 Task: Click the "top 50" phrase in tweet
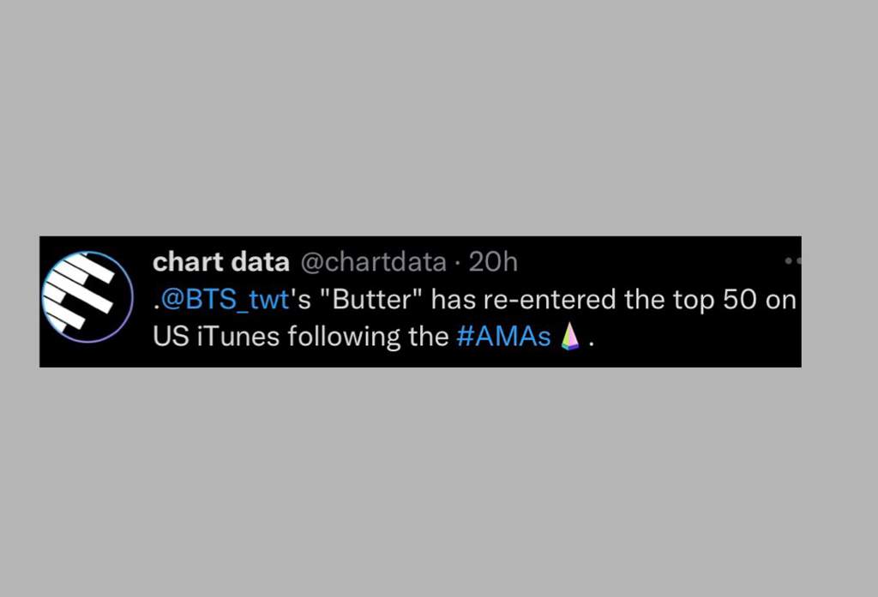coord(714,299)
